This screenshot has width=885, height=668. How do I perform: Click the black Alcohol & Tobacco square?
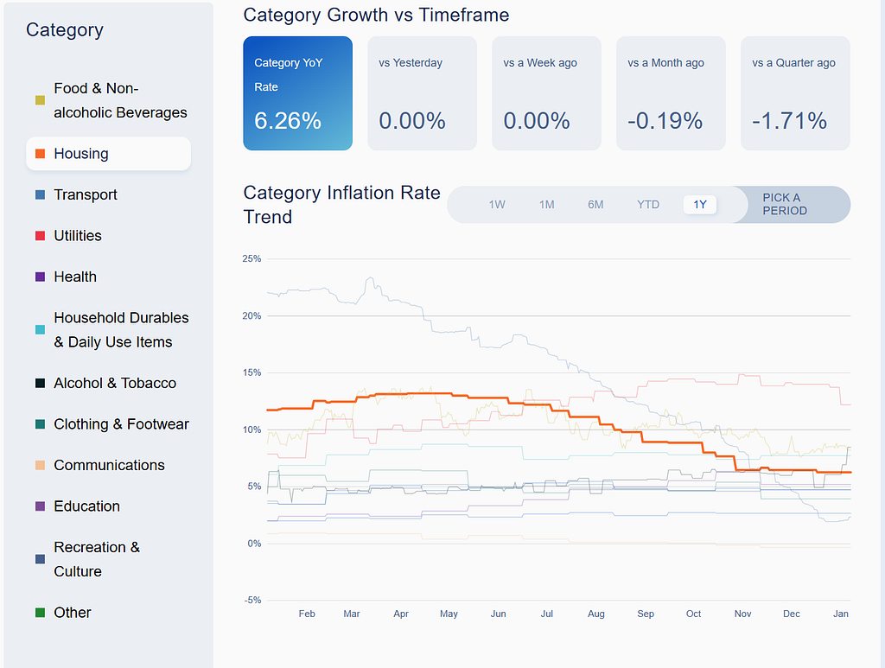pyautogui.click(x=40, y=383)
